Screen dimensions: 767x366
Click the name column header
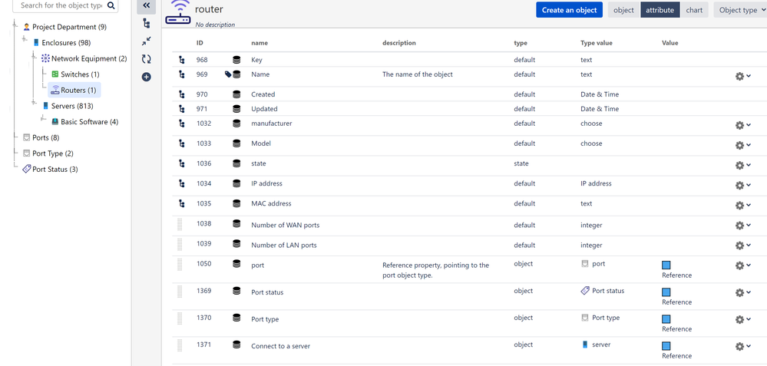tap(260, 43)
